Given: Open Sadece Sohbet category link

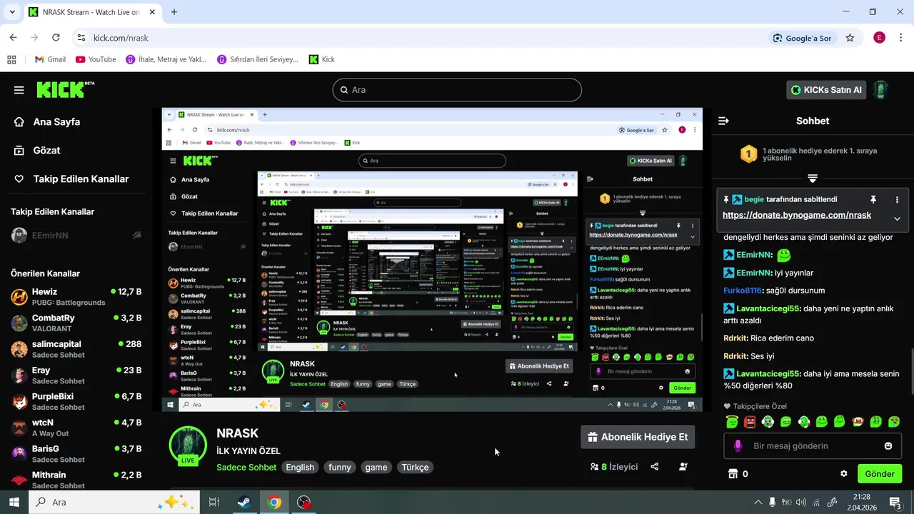Looking at the screenshot, I should point(246,468).
